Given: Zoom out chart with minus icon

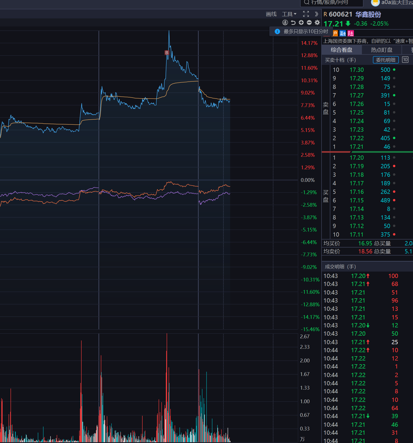Looking at the screenshot, I should (309, 23).
